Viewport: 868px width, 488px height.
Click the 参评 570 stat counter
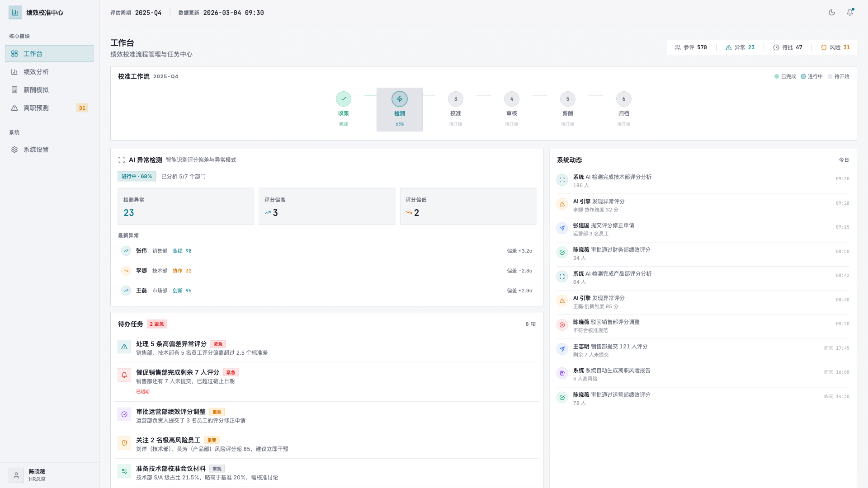coord(691,47)
